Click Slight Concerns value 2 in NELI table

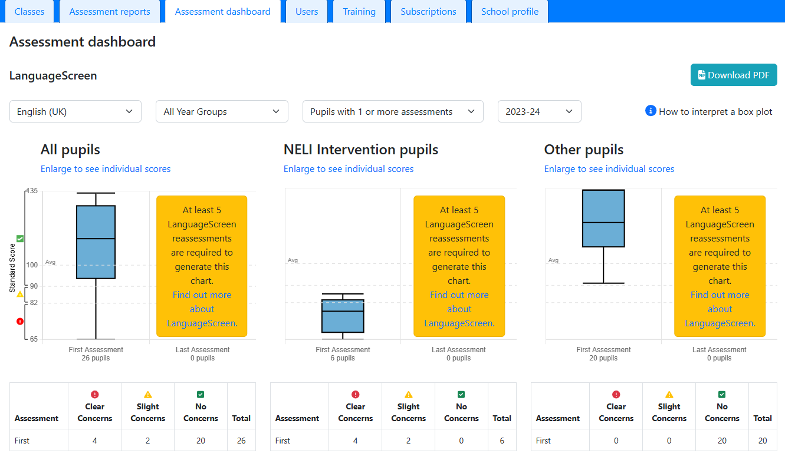pos(408,441)
